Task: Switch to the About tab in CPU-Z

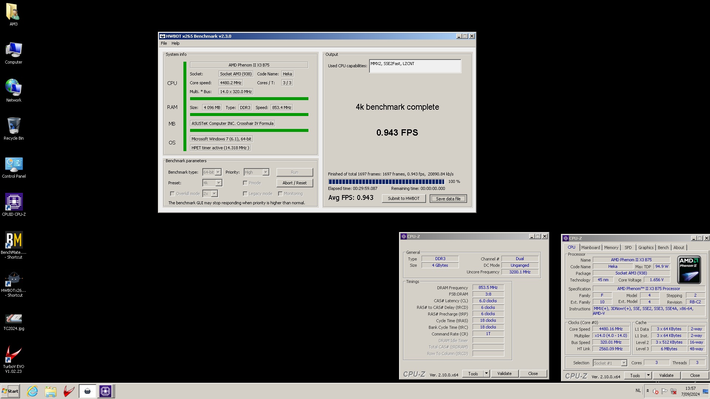Action: click(679, 248)
